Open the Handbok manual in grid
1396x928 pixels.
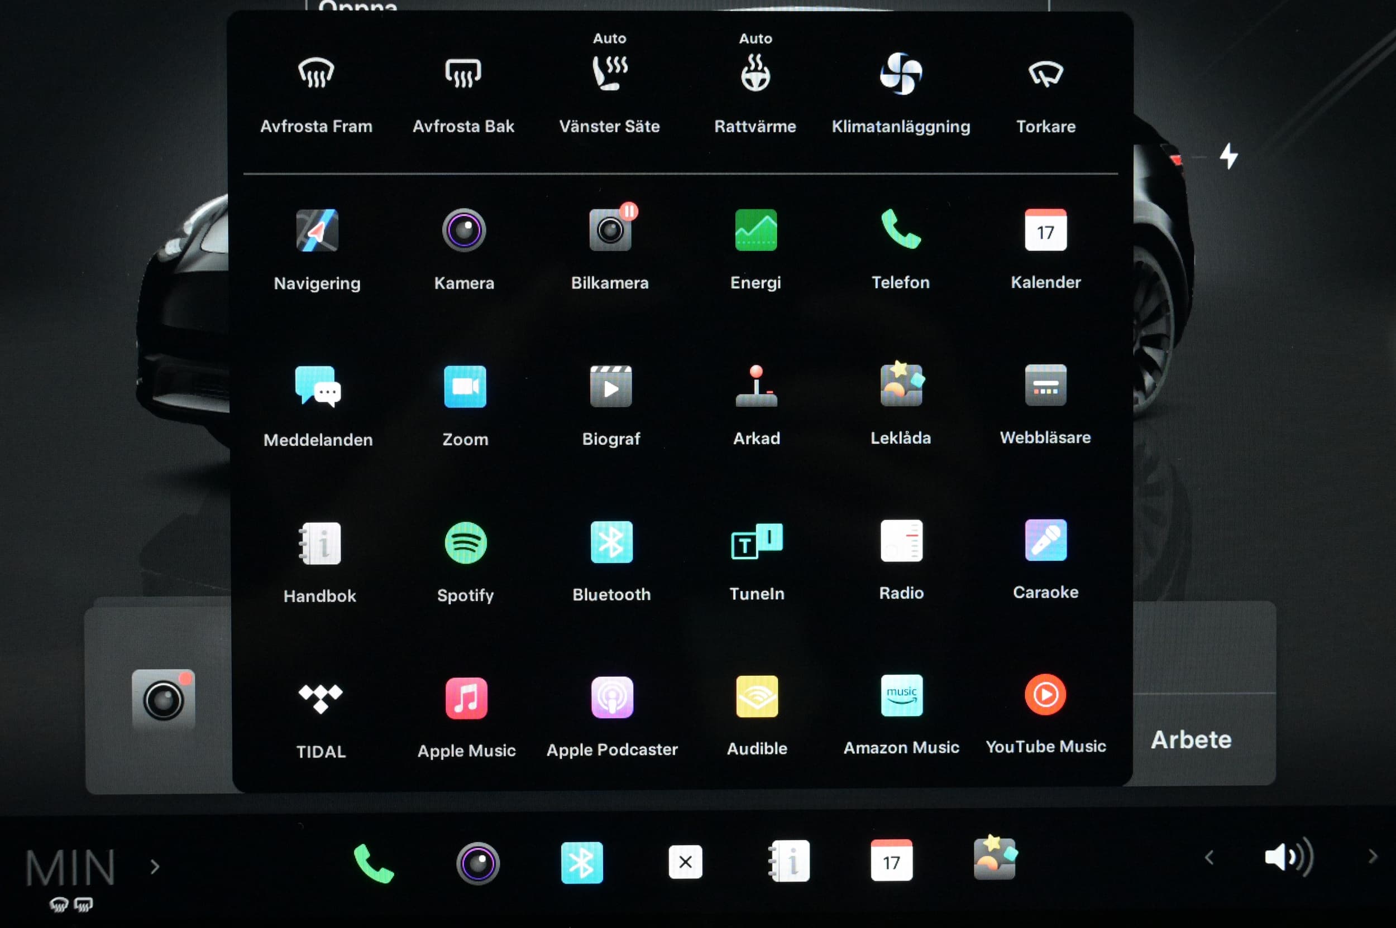[320, 544]
